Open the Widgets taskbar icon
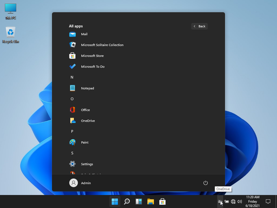Viewport: 277px width, 208px height. [x=139, y=201]
